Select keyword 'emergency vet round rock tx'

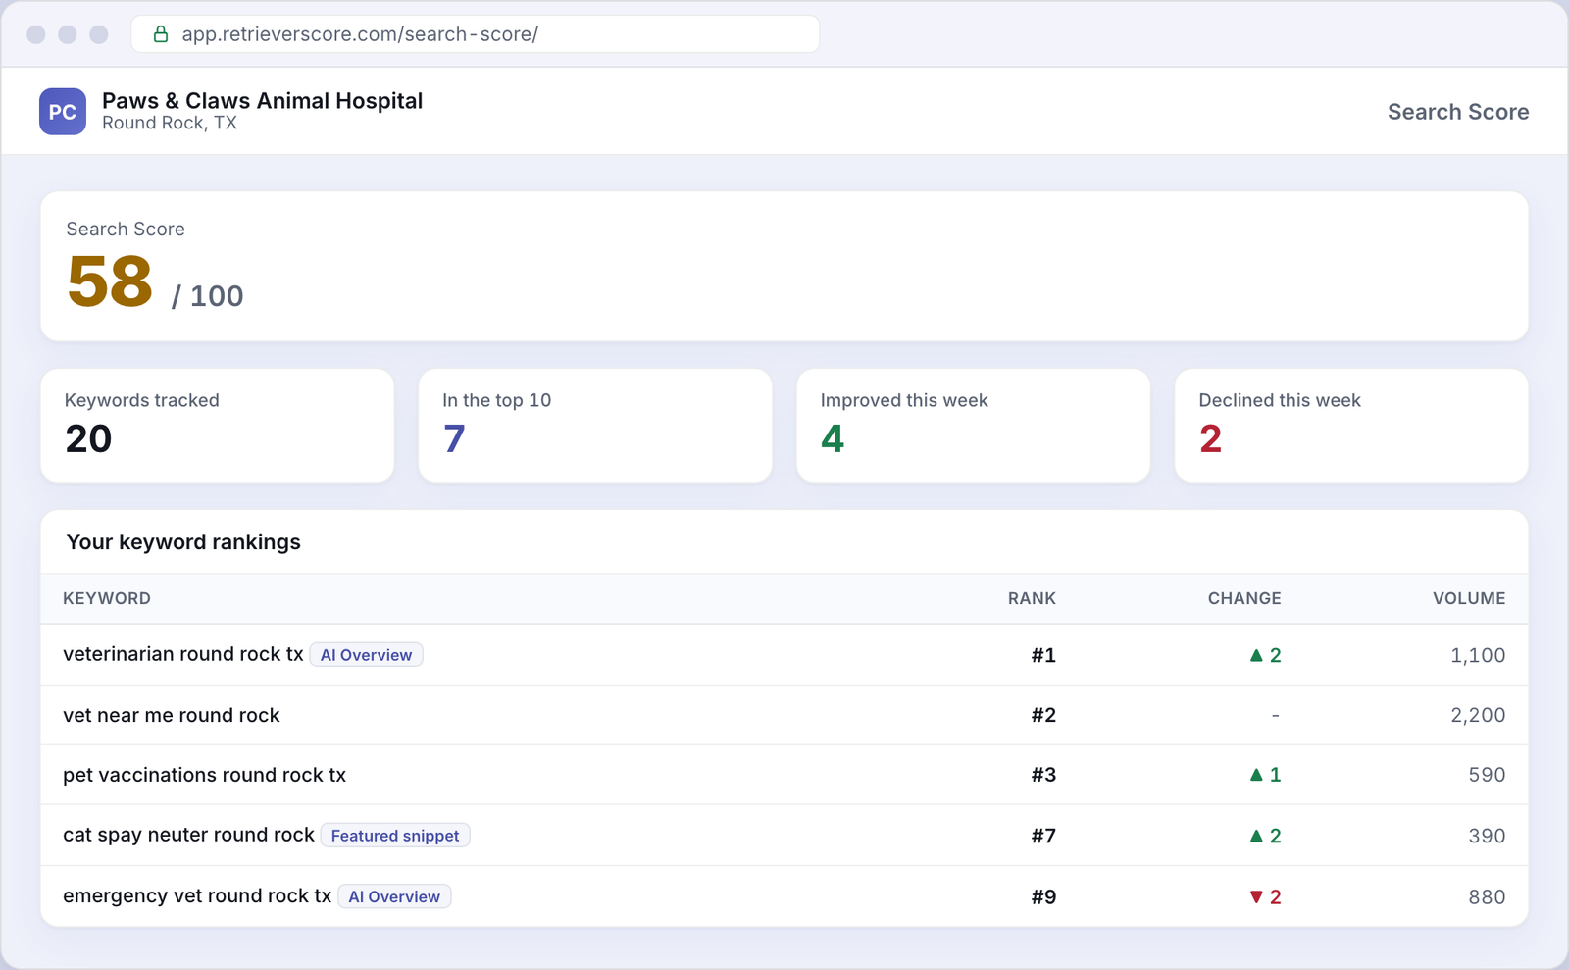[197, 895]
